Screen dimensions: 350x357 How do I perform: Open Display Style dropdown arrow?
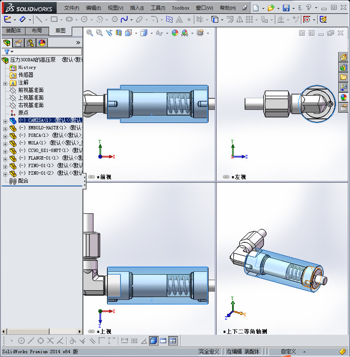pyautogui.click(x=151, y=33)
